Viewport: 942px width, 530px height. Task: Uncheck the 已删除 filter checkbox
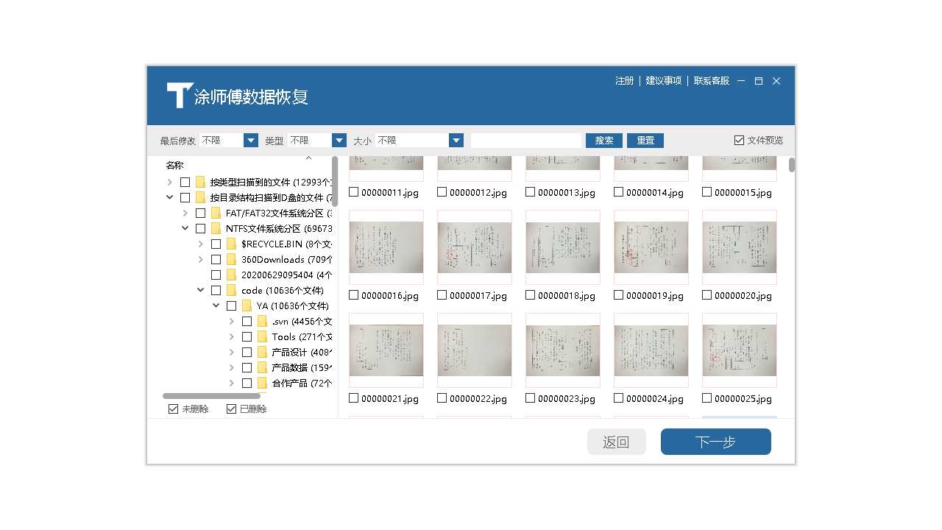coord(231,409)
